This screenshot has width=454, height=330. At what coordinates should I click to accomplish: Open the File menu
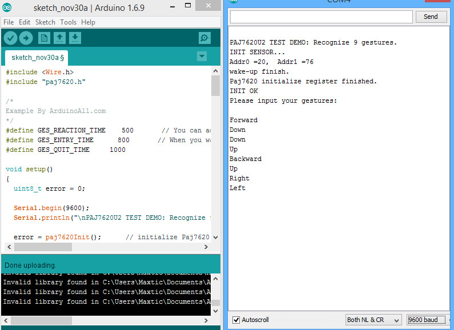[9, 22]
